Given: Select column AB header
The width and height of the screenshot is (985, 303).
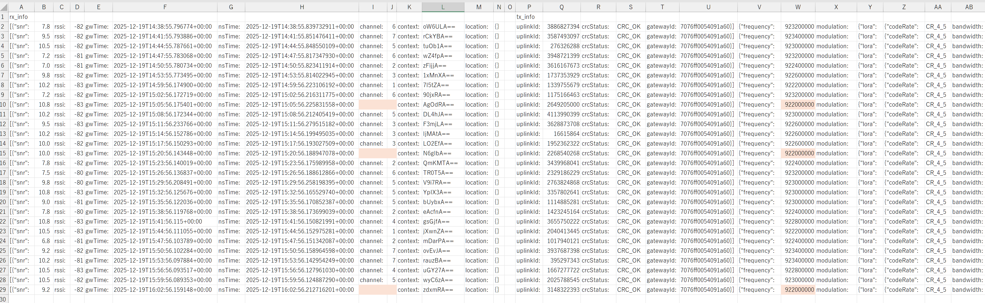Looking at the screenshot, I should point(968,7).
